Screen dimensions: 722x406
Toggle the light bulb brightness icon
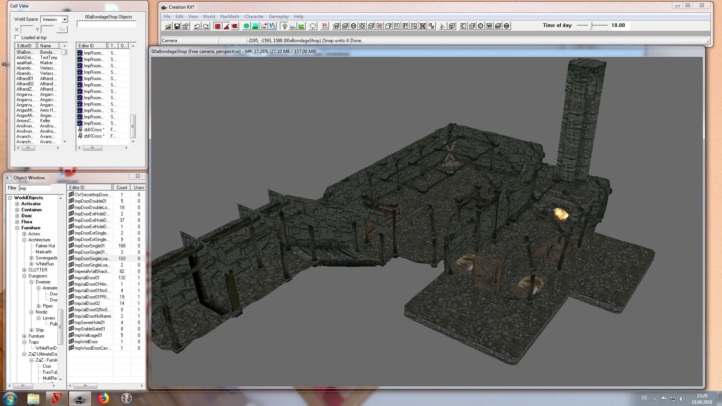(284, 26)
